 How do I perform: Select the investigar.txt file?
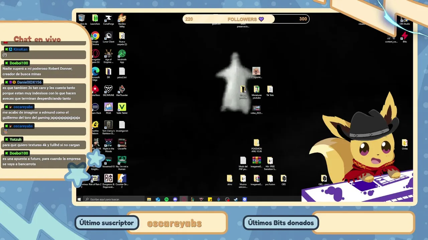[x=122, y=127]
